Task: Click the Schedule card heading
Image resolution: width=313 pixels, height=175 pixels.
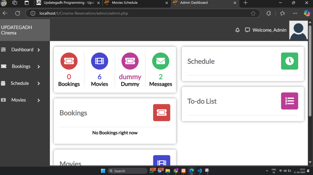Action: coord(201,61)
